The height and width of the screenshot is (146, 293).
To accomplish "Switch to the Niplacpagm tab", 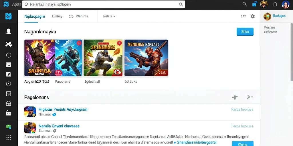I will 35,16.
